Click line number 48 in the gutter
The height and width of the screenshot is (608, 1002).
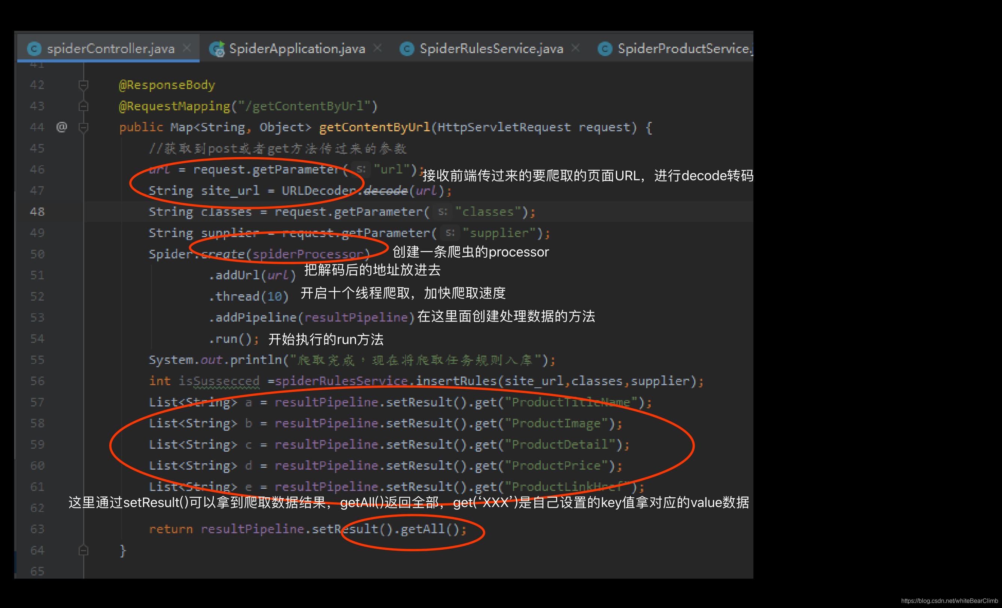(x=37, y=212)
